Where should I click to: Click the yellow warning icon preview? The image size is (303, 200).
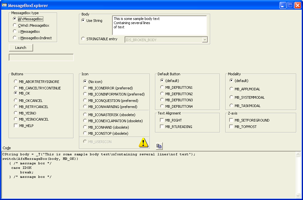click(143, 142)
